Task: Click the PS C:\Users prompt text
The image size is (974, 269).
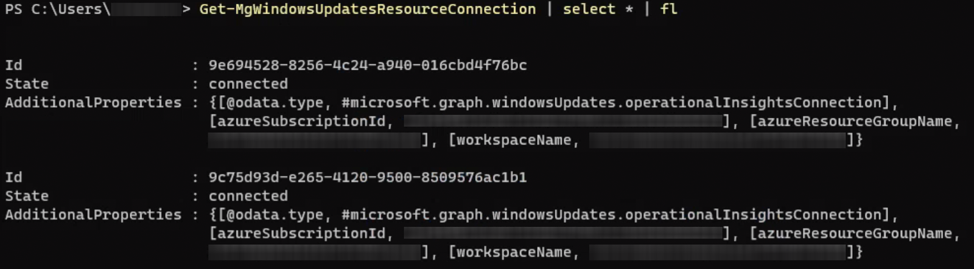Action: point(58,9)
